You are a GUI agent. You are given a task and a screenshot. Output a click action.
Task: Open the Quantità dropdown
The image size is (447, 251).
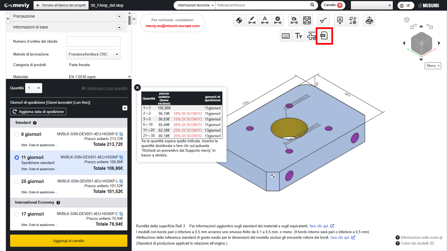(34, 88)
